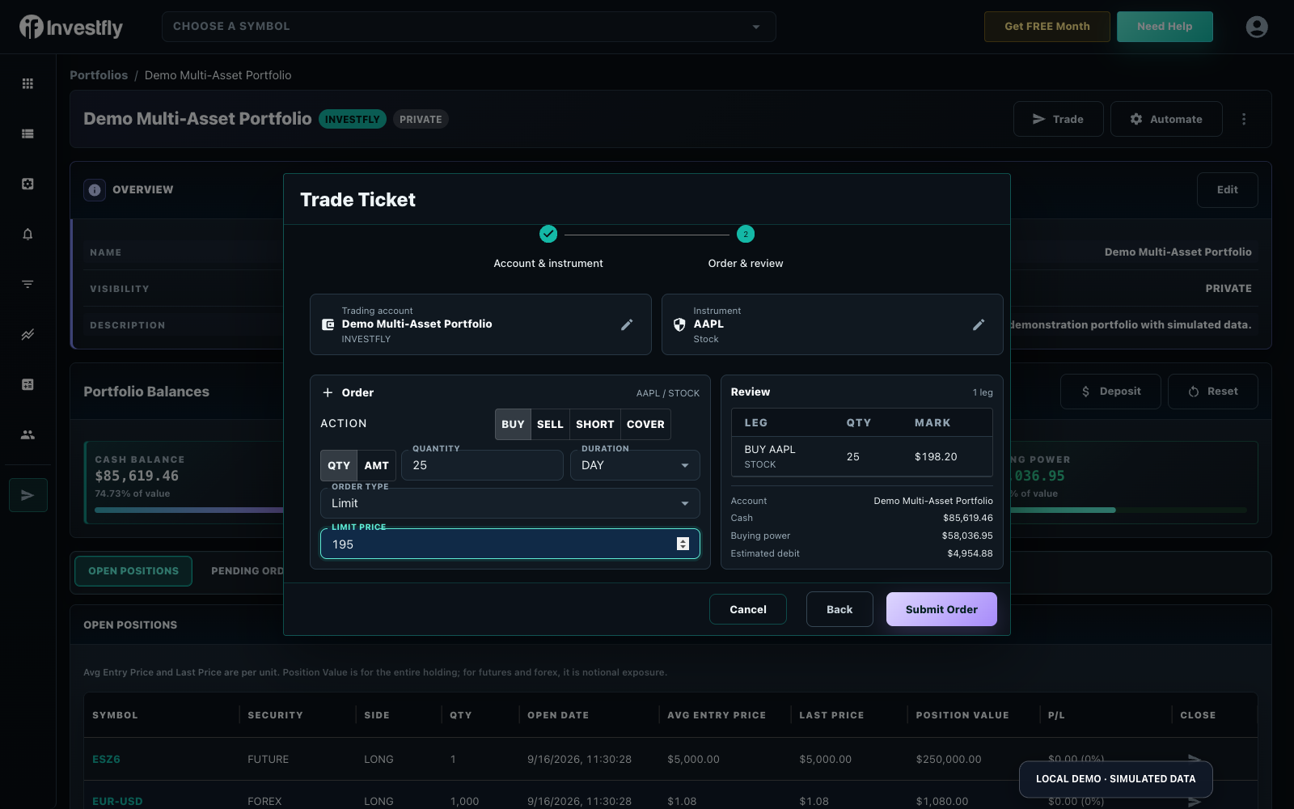The image size is (1294, 809).
Task: Open the dashboard grid icon in sidebar
Action: (x=27, y=83)
